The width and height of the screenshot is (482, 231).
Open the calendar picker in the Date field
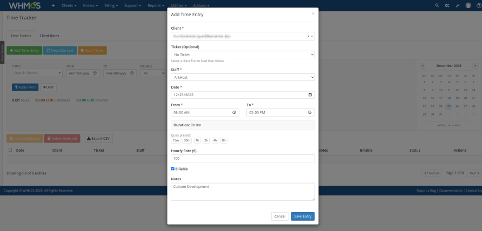tap(310, 95)
